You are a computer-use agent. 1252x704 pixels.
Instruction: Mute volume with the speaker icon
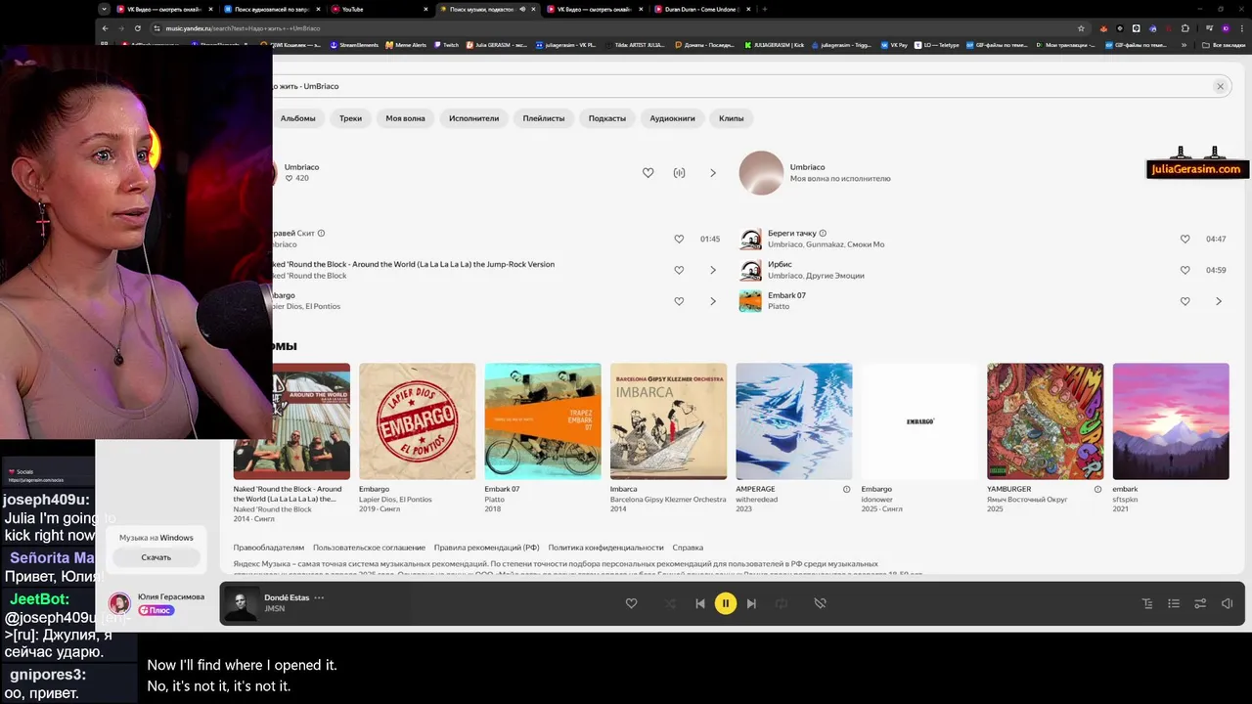pos(1227,603)
